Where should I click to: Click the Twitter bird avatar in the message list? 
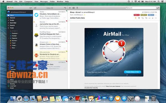(x=36, y=15)
